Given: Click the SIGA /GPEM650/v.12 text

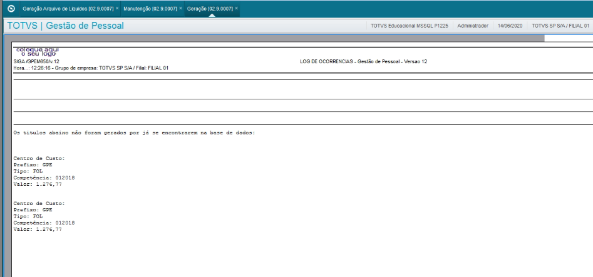Looking at the screenshot, I should pyautogui.click(x=36, y=61).
